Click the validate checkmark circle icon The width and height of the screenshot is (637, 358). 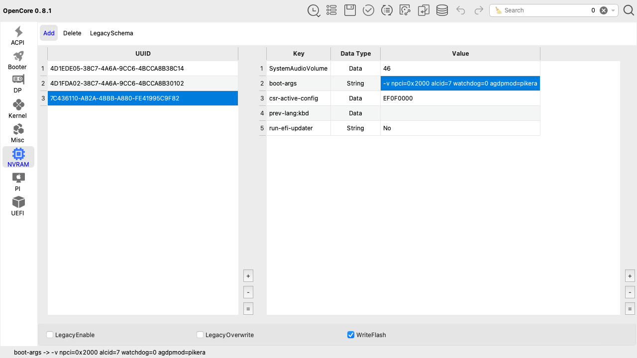click(368, 10)
